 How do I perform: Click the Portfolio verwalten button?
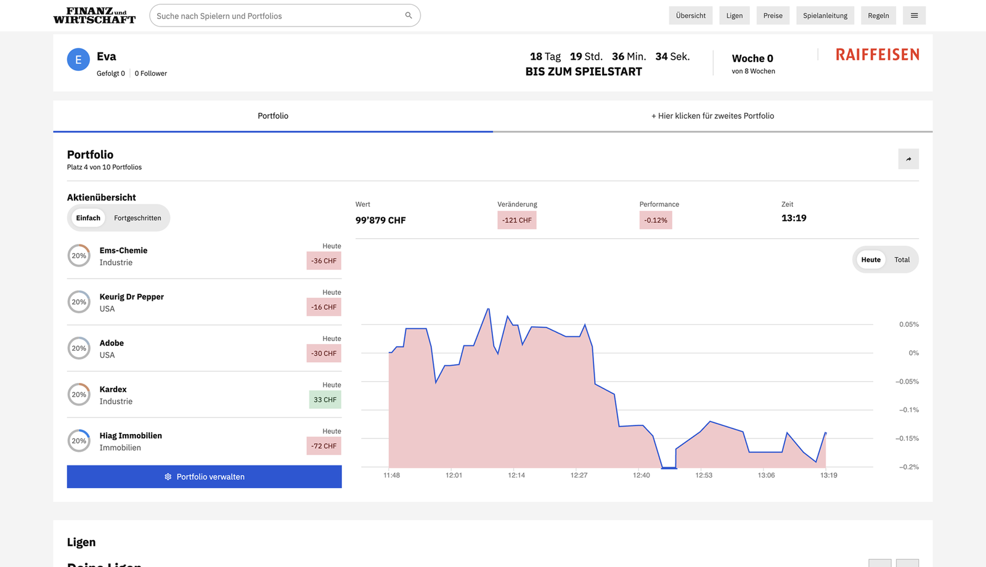tap(204, 477)
